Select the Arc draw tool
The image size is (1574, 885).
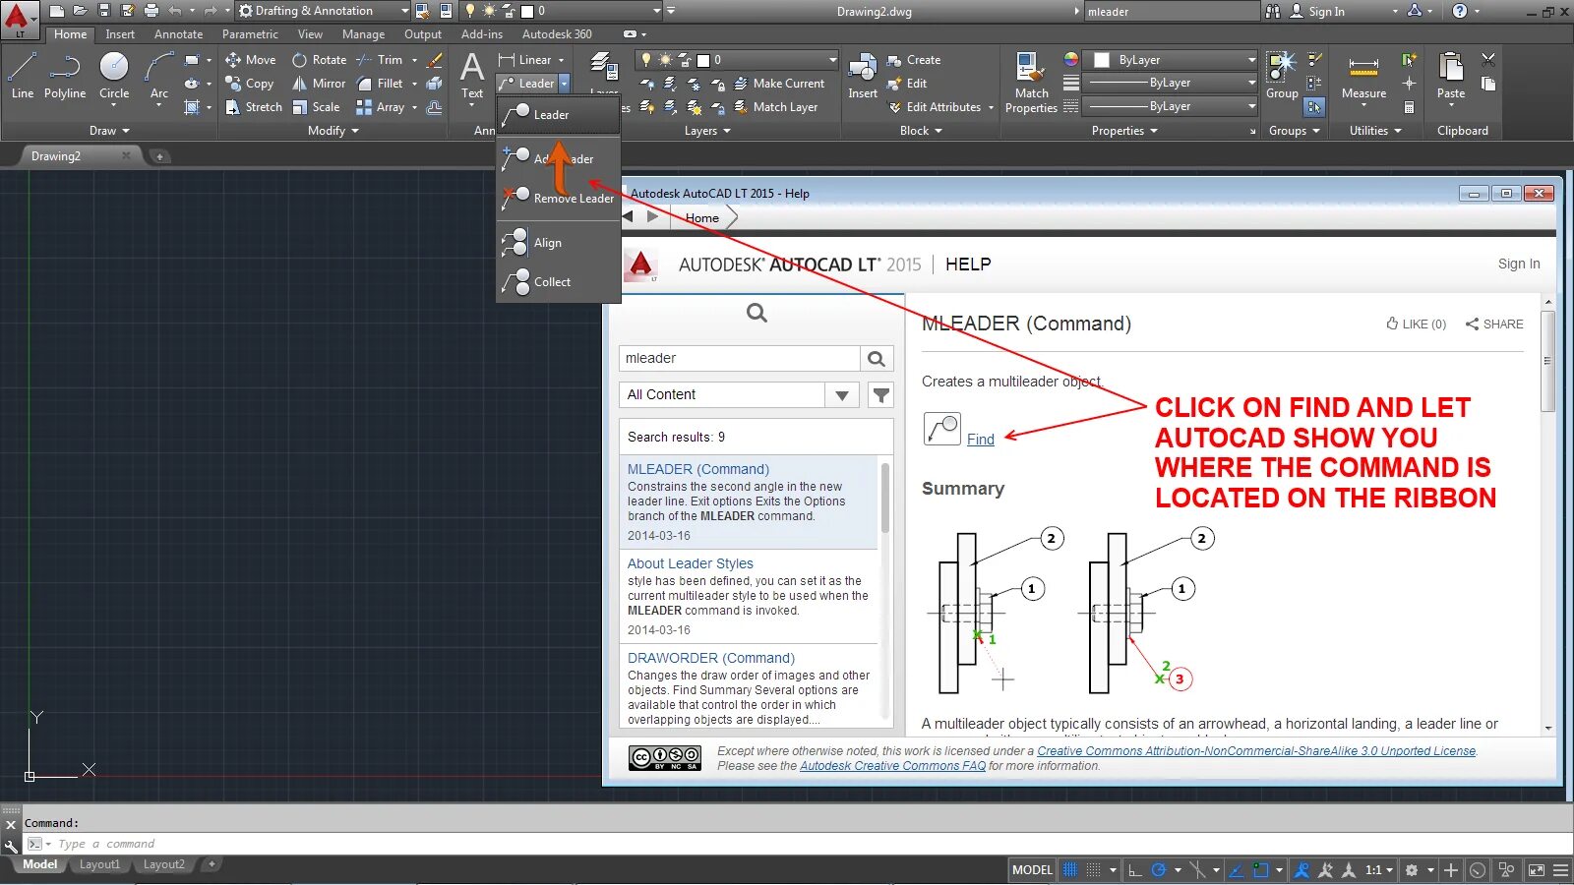click(x=158, y=77)
